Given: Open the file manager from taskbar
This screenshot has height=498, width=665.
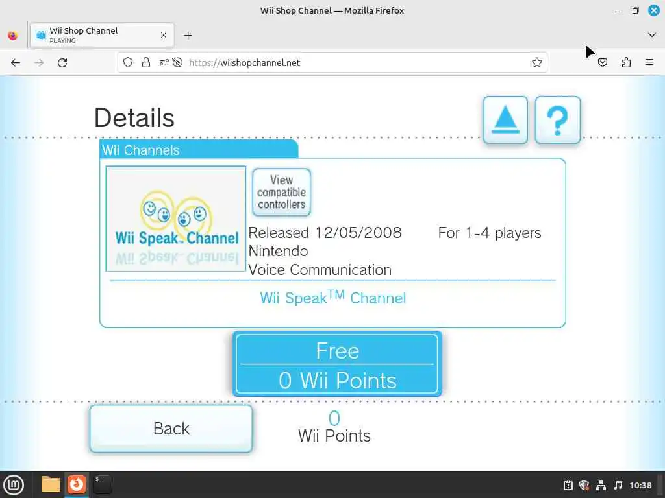Looking at the screenshot, I should point(51,484).
